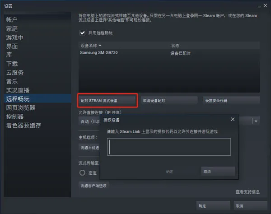
Task: Open the 高级主机选项 button
Action: click(x=89, y=148)
